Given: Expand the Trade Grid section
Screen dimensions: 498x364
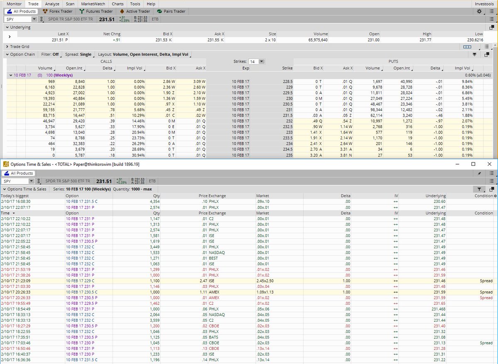Looking at the screenshot, I should (x=7, y=47).
